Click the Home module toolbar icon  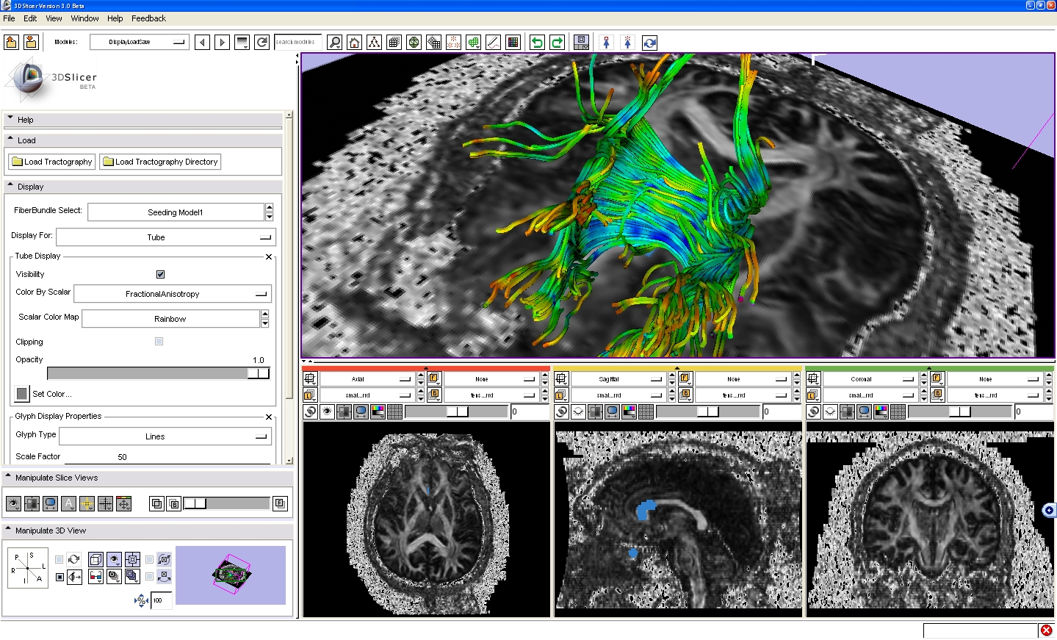coord(355,43)
